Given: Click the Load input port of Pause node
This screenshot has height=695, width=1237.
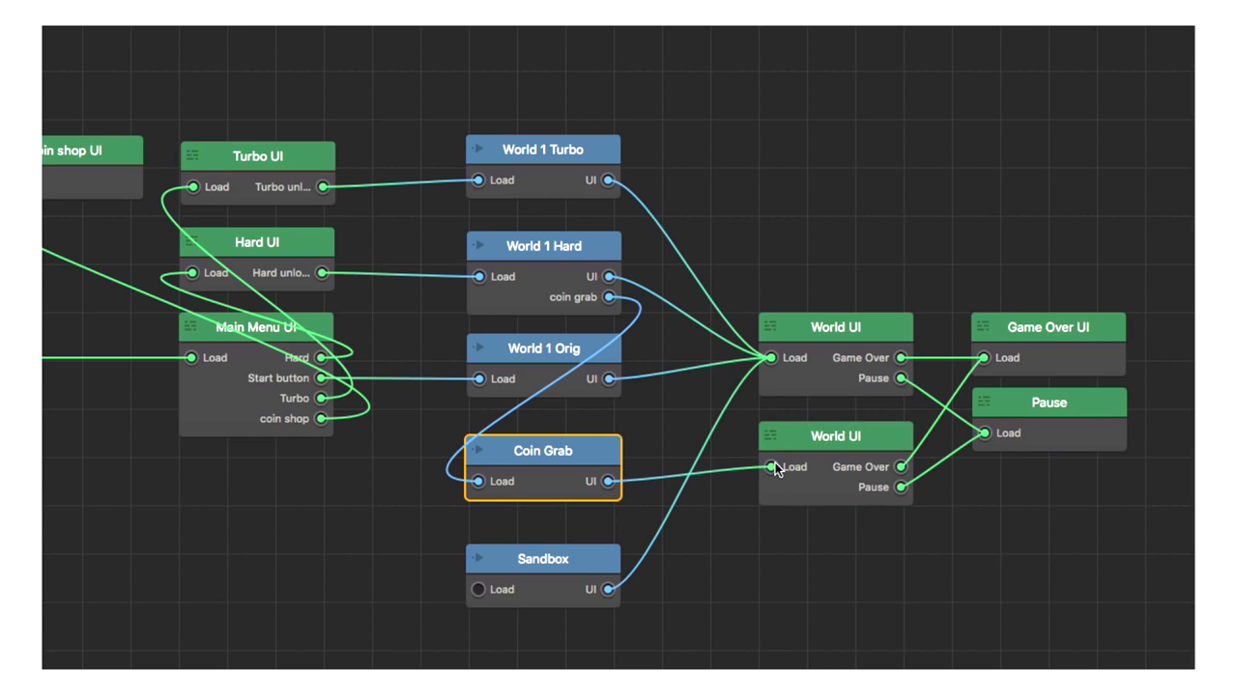Looking at the screenshot, I should (x=984, y=433).
